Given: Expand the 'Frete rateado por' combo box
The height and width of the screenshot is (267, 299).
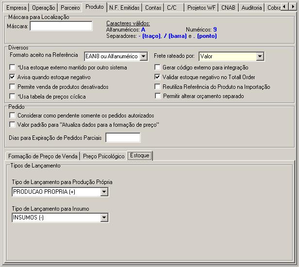Looking at the screenshot, I should click(x=260, y=57).
